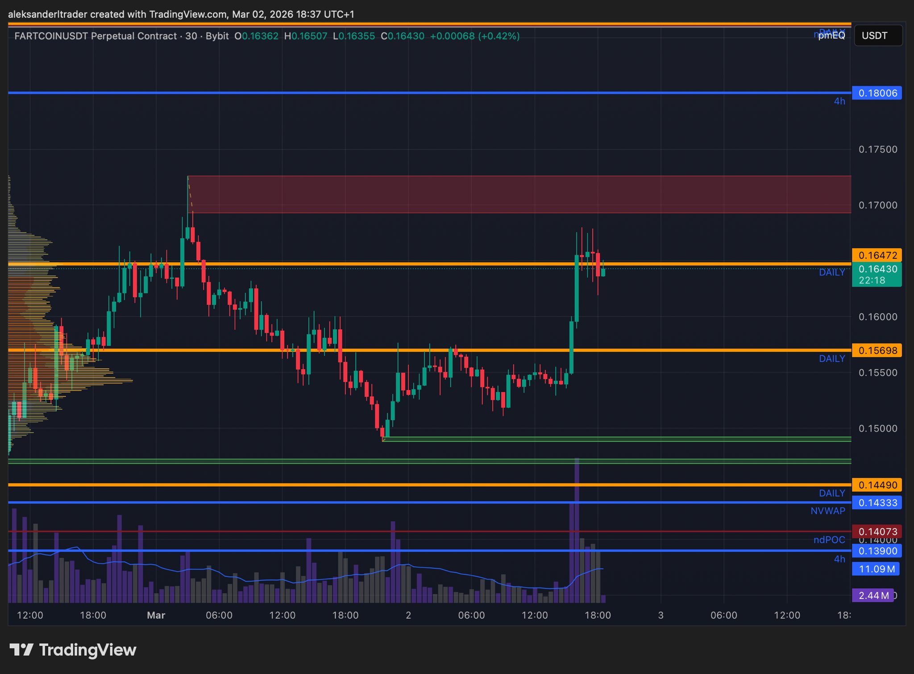Image resolution: width=914 pixels, height=674 pixels.
Task: Click the 0.14490 daily level tag
Action: 877,485
